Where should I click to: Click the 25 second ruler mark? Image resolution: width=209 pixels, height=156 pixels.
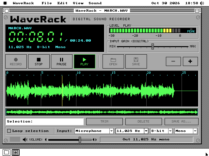pos(184,73)
